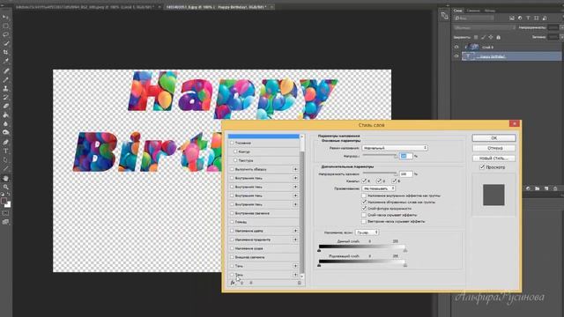
Task: Click the Отмена cancel button
Action: coord(493,148)
